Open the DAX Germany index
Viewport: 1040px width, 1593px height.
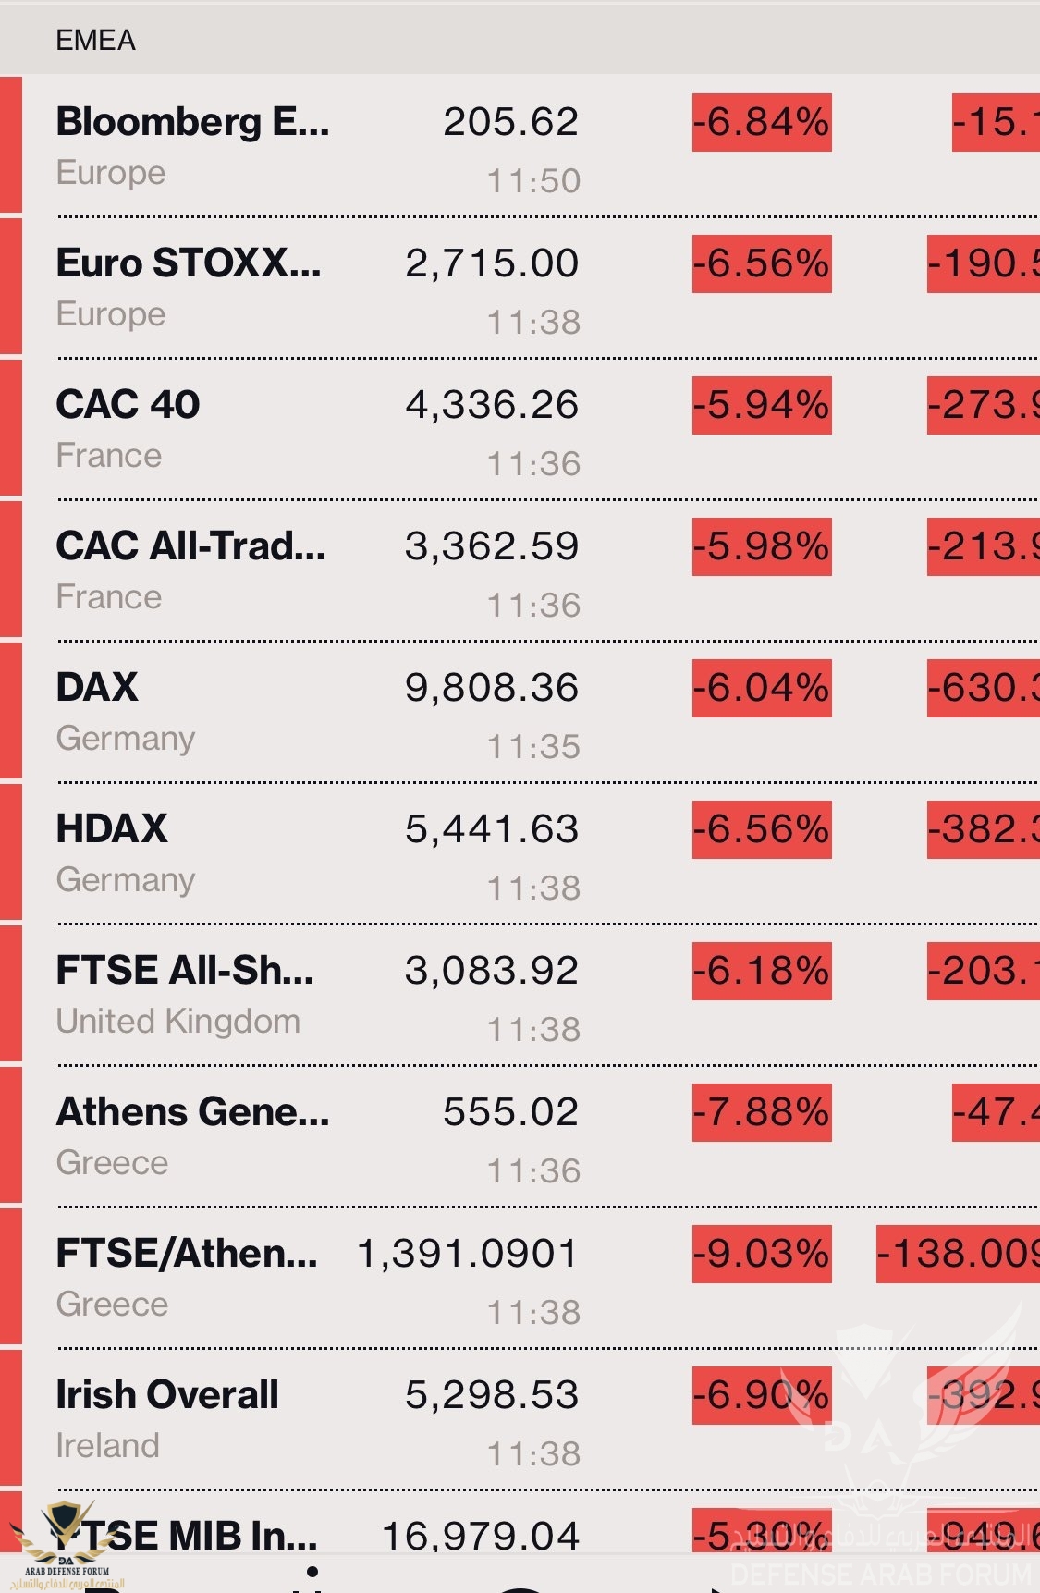520,712
